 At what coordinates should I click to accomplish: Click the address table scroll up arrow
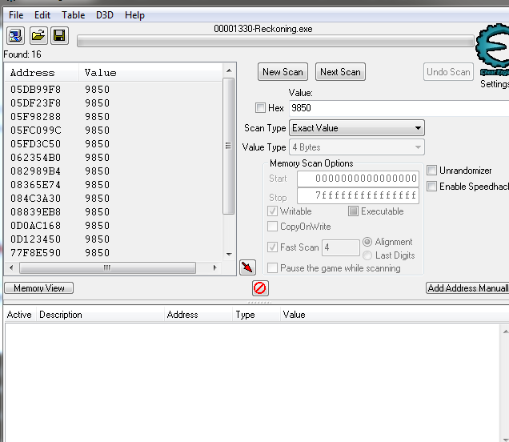tap(505, 331)
